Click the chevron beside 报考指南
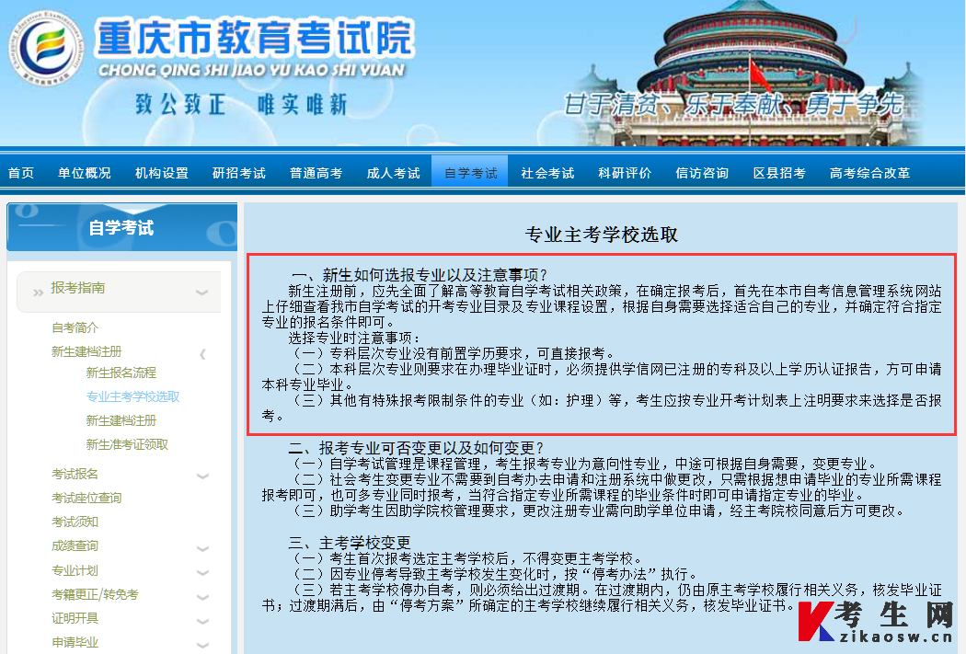Viewport: 966px width, 654px height. point(201,292)
